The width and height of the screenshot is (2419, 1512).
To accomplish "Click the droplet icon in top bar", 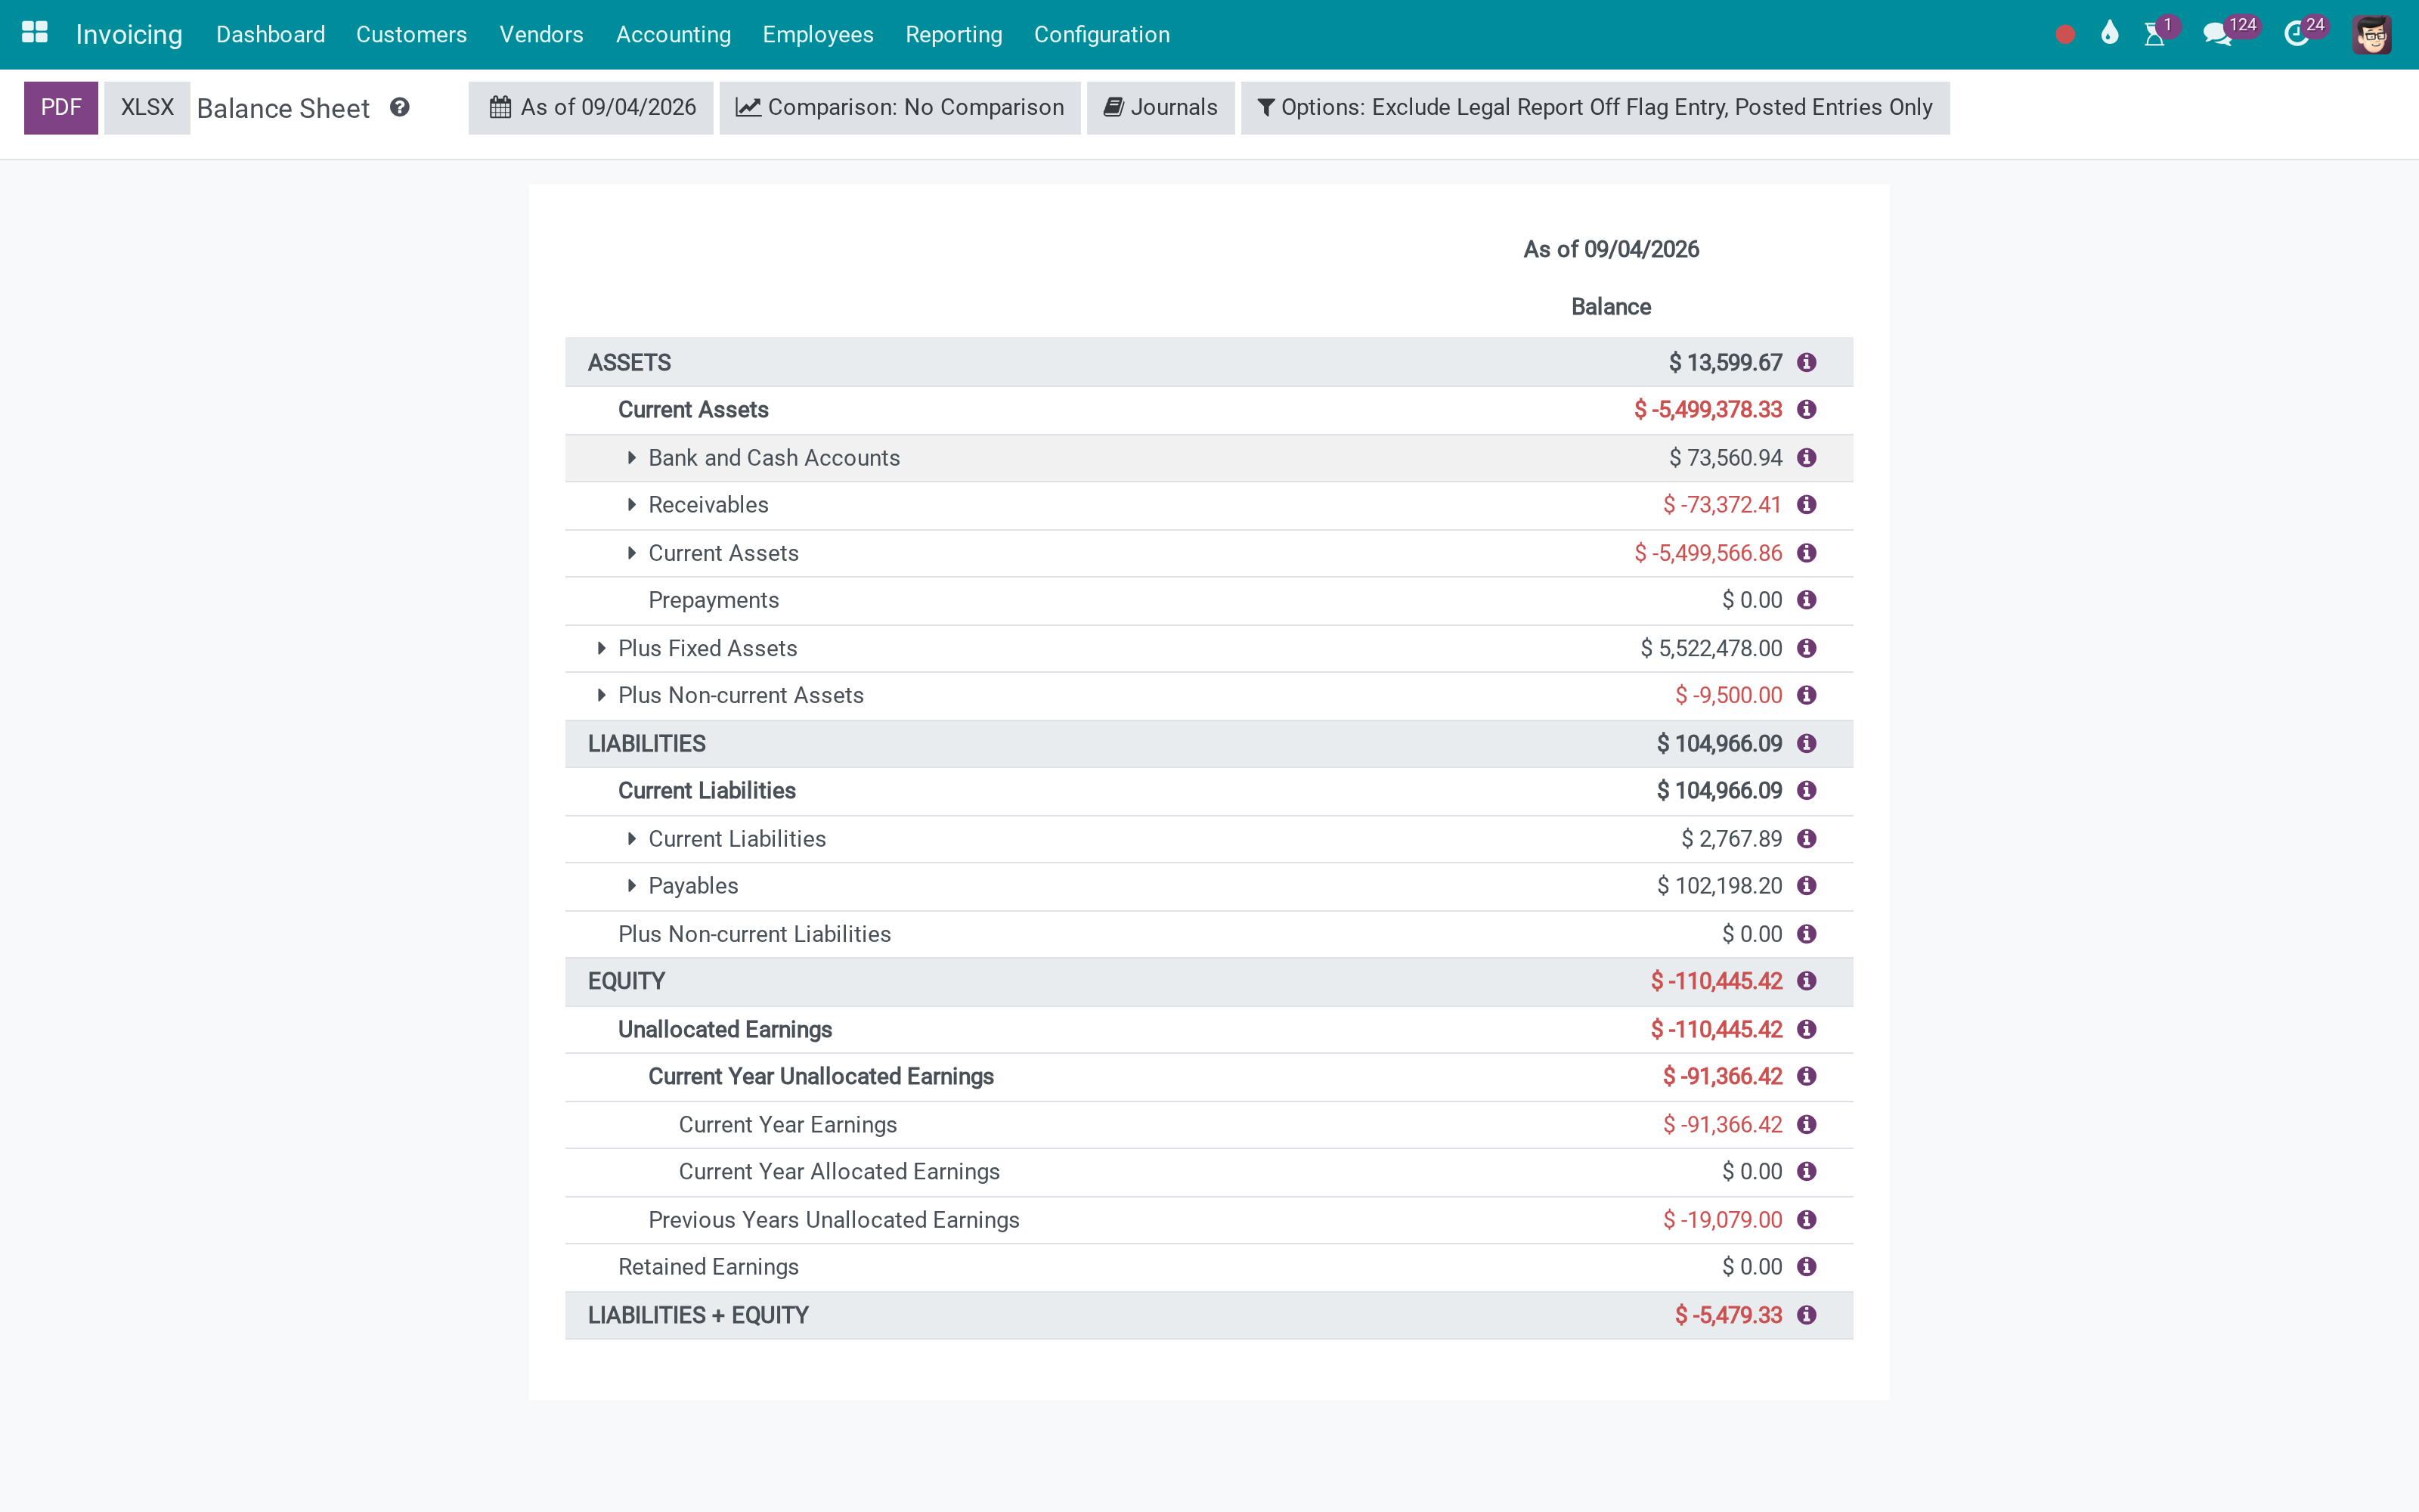I will click(x=2109, y=33).
